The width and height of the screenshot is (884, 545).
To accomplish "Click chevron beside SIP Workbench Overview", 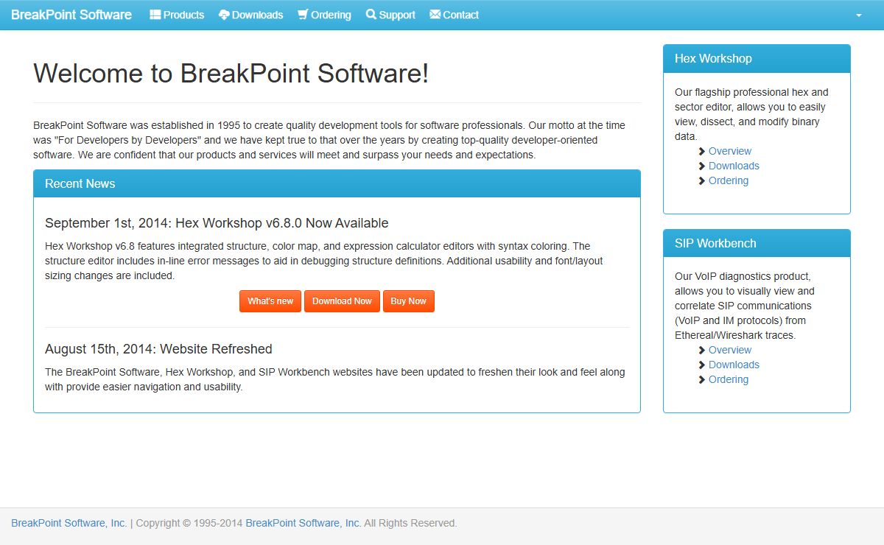I will 702,350.
